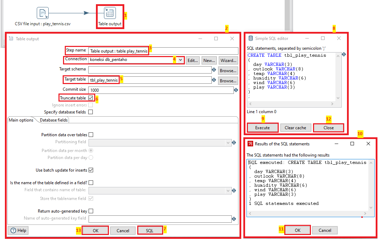Screen dimensions: 382x242
Task: Click the variable icon next to Target schema
Action: click(214, 70)
